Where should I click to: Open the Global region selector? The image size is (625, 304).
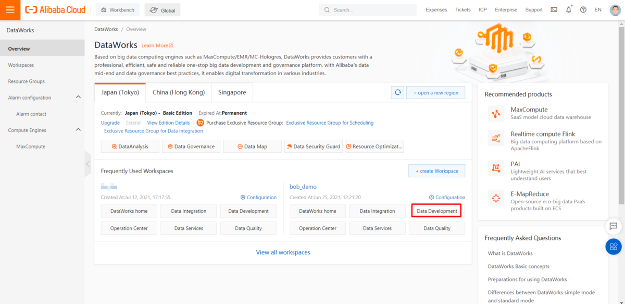tap(162, 10)
